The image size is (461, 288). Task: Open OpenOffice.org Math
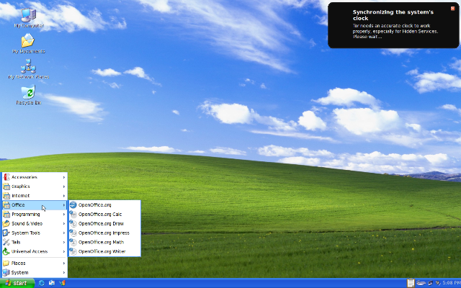pyautogui.click(x=104, y=242)
